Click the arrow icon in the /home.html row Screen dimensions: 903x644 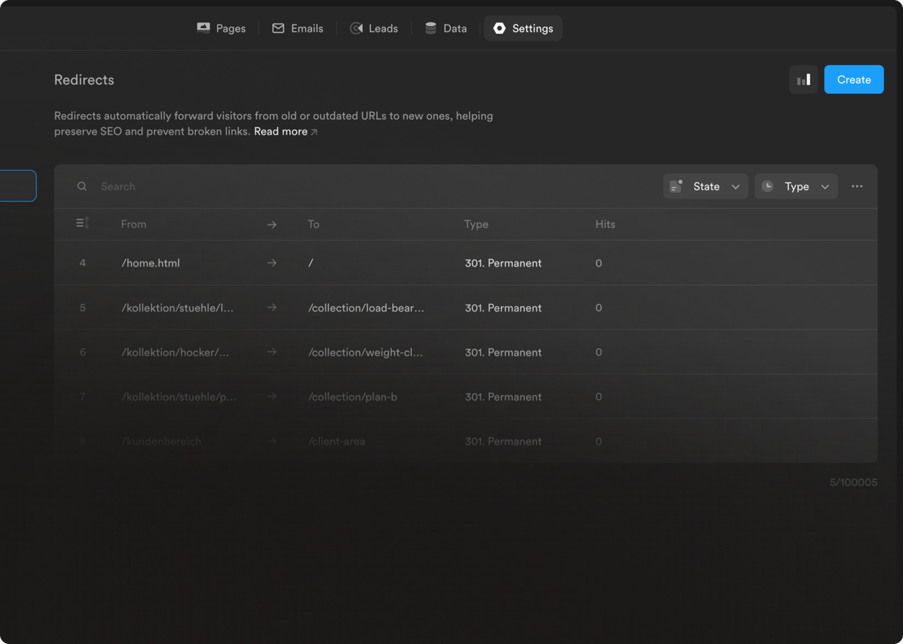(x=272, y=263)
